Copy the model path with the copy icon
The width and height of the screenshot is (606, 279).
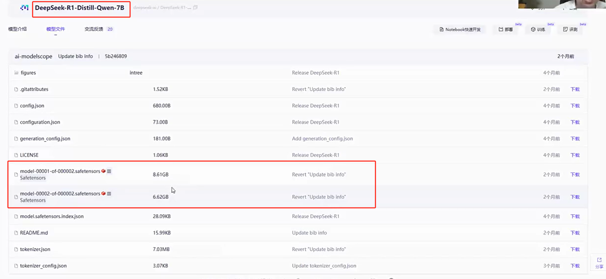click(195, 7)
